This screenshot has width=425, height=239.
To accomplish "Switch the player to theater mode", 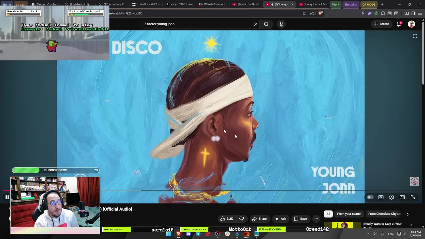I will [402, 197].
